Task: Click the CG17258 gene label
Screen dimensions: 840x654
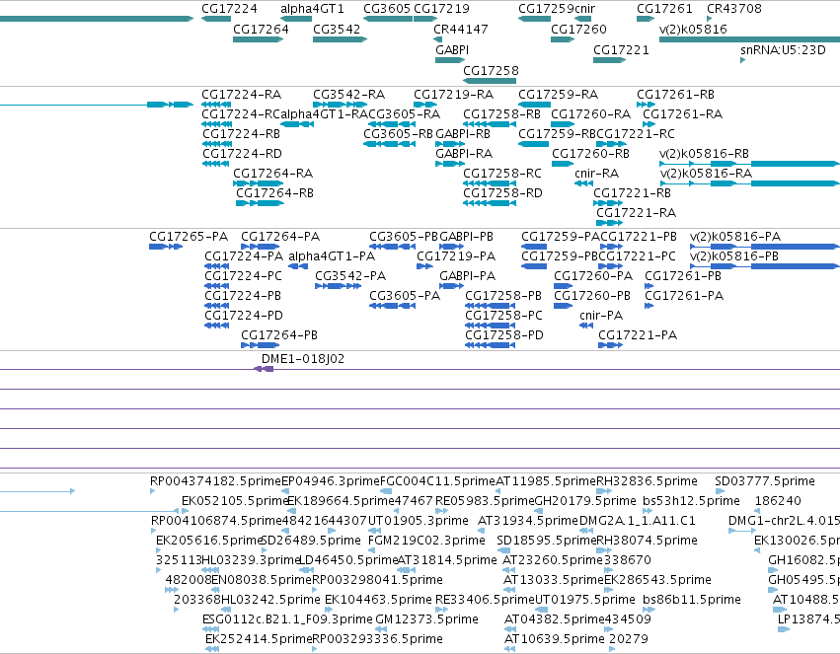Action: pos(491,71)
